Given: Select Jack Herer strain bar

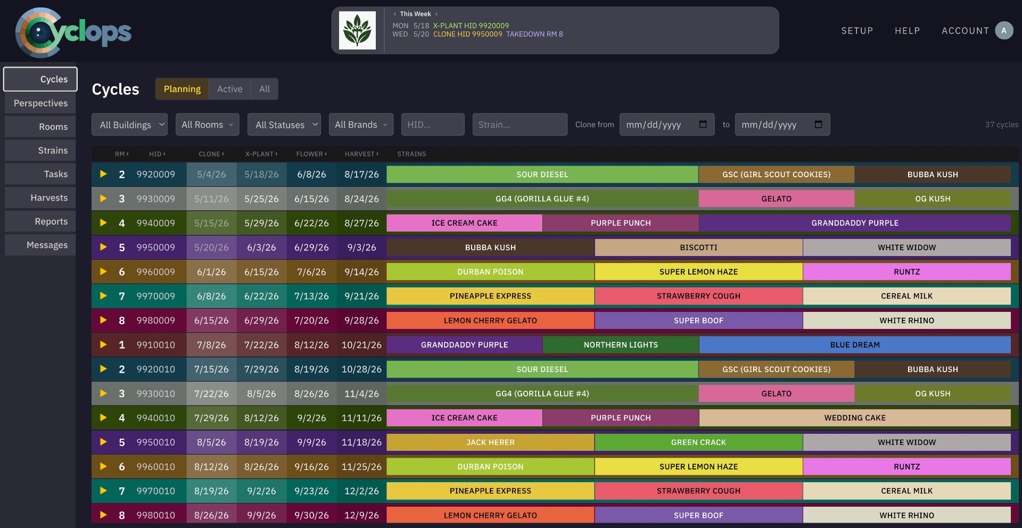Looking at the screenshot, I should (x=490, y=442).
